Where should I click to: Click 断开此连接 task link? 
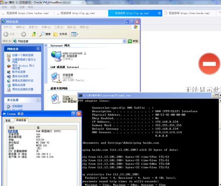click(19, 72)
